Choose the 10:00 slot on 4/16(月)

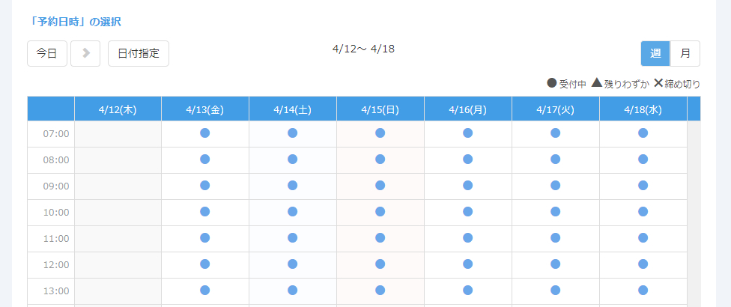[468, 212]
